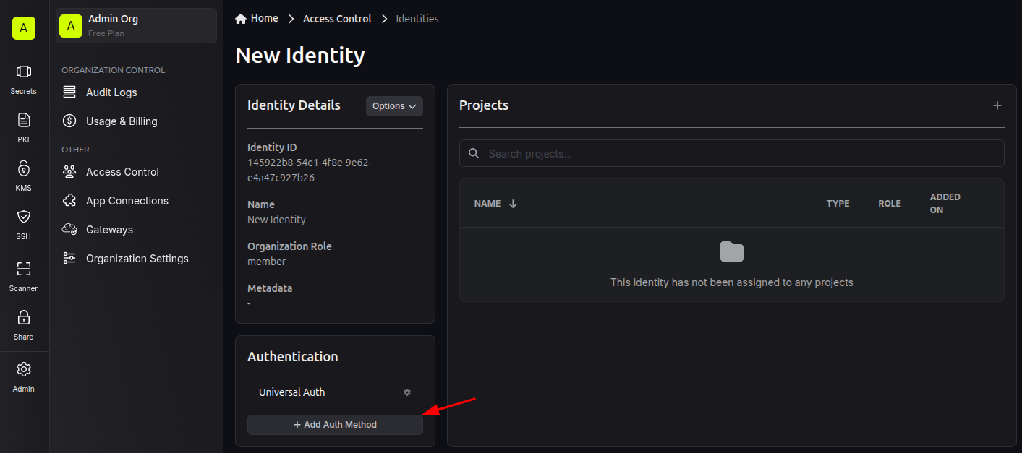Open the Share lock icon
This screenshot has width=1022, height=453.
point(24,317)
